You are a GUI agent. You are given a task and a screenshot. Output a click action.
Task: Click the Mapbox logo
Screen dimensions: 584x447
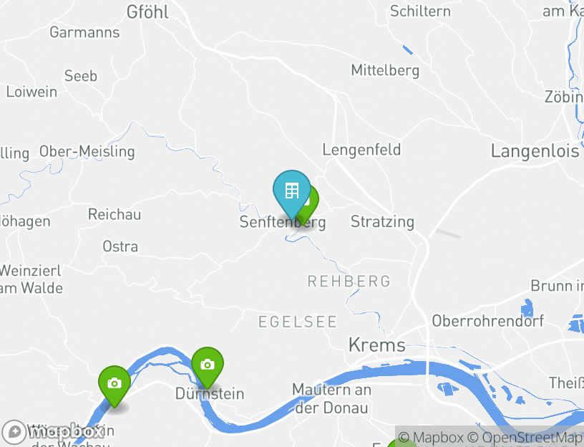52,432
